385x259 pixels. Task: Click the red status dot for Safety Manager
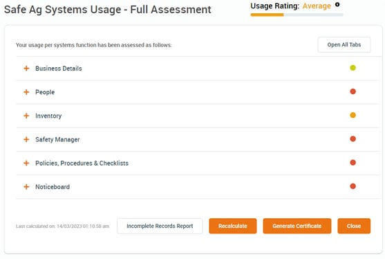353,139
